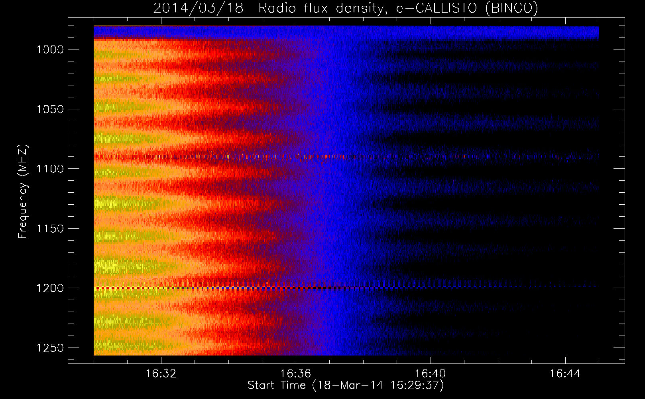
Task: Click the thin red interference line near 1090 MHz
Action: point(346,157)
